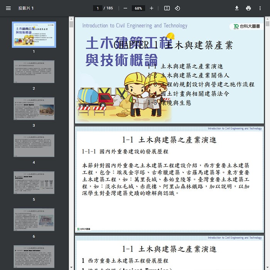This screenshot has height=270, width=270.
Task: Click the sidebar scroll up arrow
Action: point(71,19)
